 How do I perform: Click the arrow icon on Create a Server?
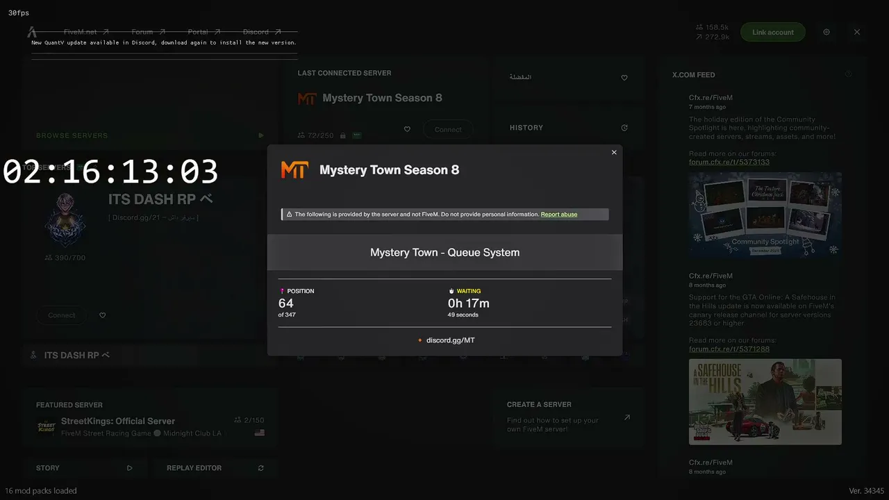coord(627,417)
